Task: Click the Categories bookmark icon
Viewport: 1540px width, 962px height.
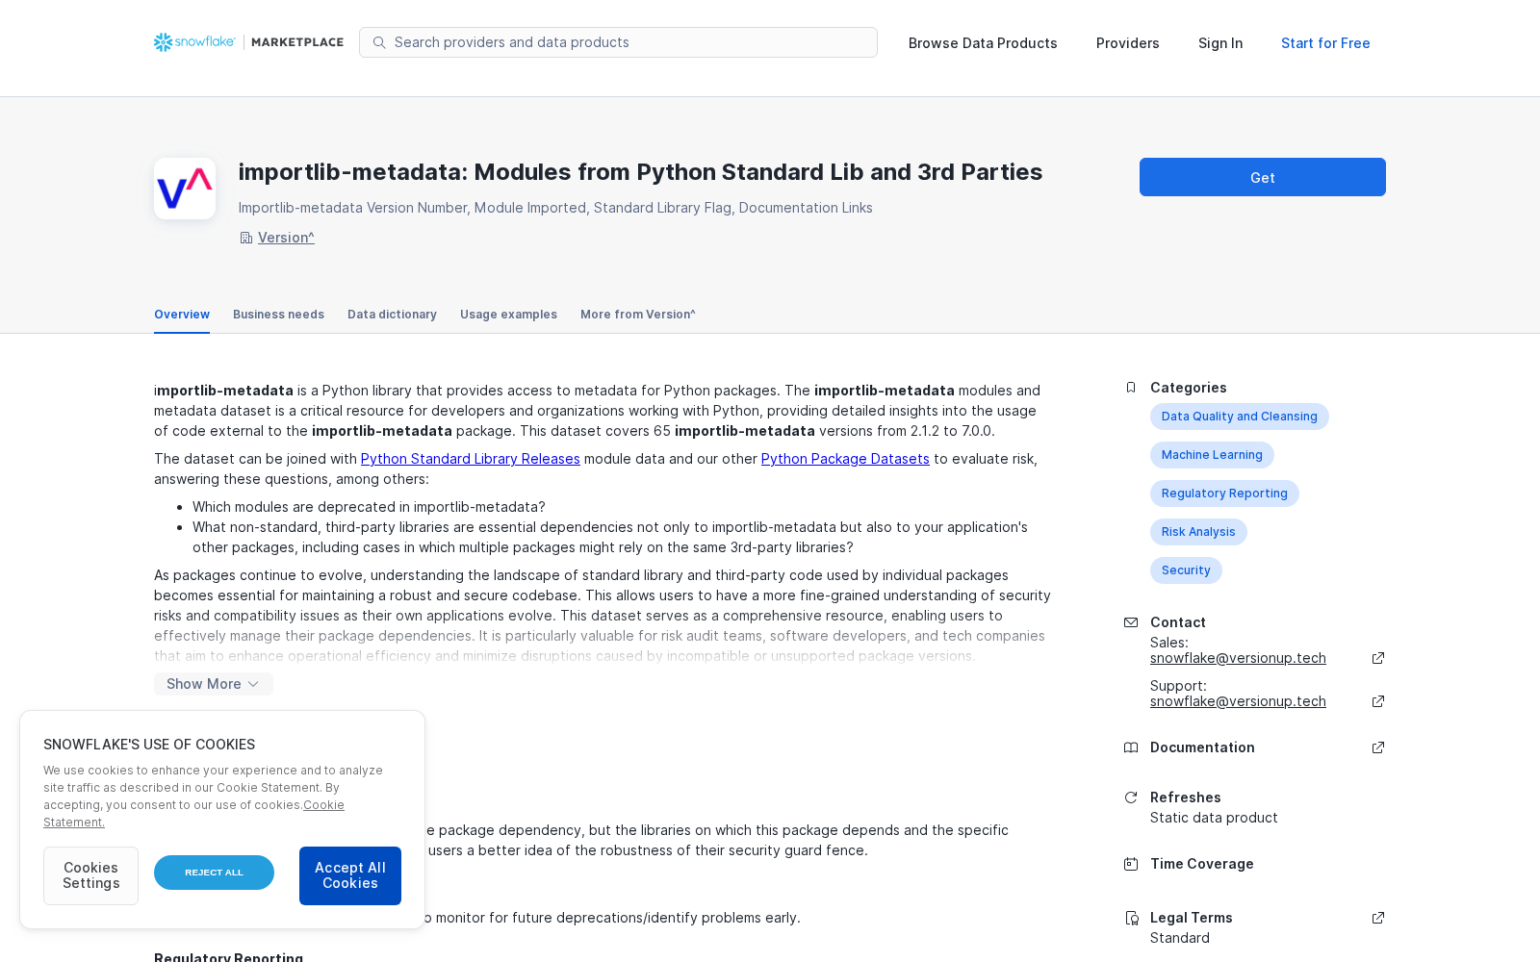Action: click(x=1131, y=388)
